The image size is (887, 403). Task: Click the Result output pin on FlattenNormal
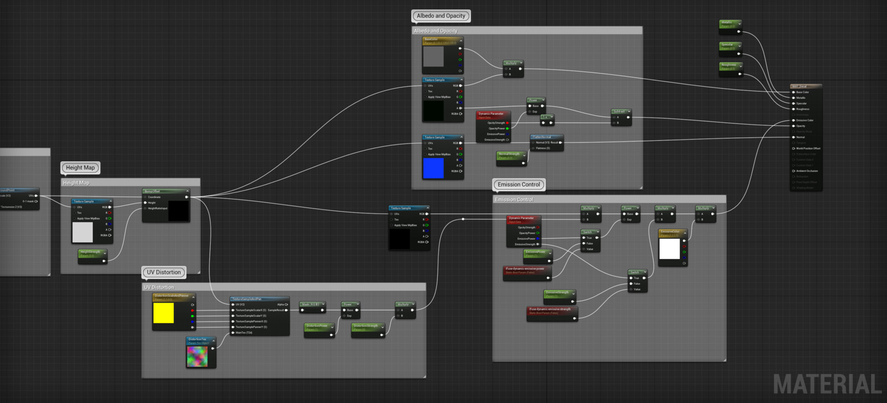click(x=560, y=142)
